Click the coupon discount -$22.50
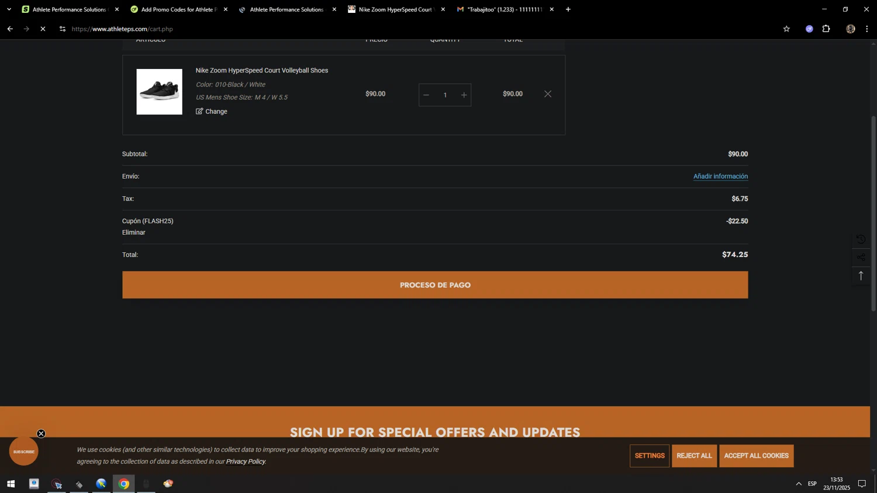 [737, 221]
